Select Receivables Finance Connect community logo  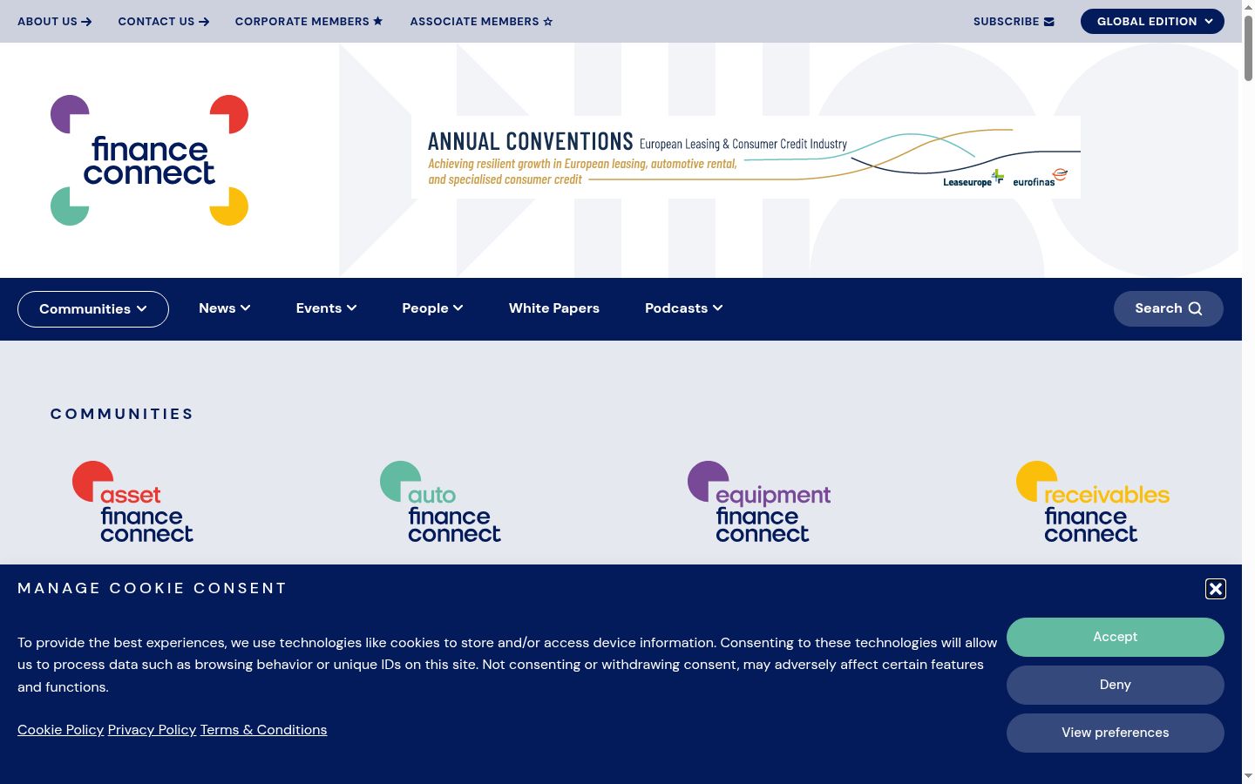click(x=1093, y=502)
